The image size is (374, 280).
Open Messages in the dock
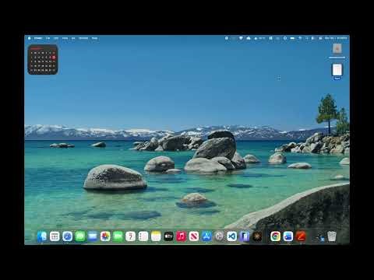click(80, 236)
